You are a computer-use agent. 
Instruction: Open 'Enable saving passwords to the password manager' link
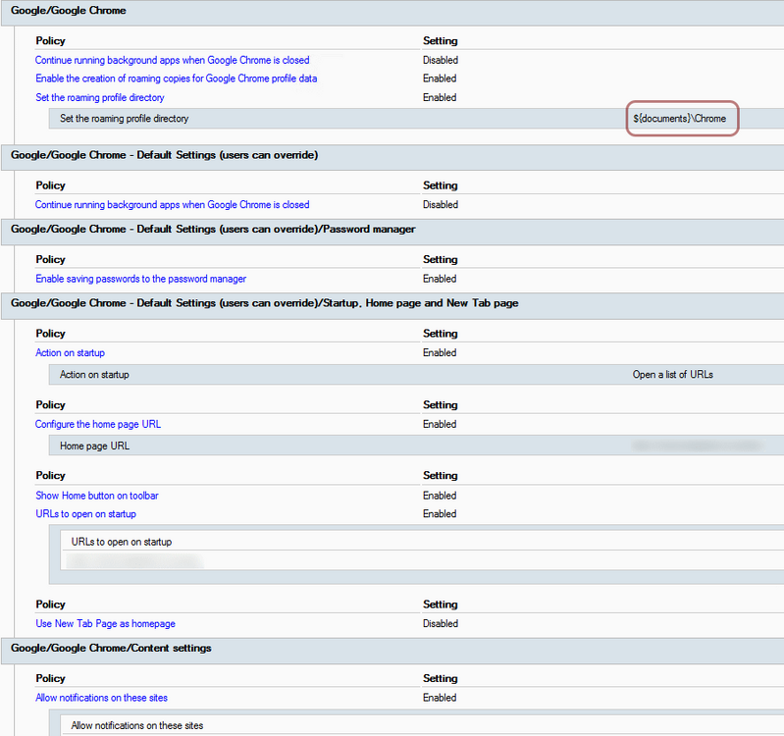(x=140, y=279)
